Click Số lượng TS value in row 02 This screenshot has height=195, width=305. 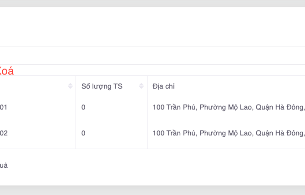coord(83,133)
